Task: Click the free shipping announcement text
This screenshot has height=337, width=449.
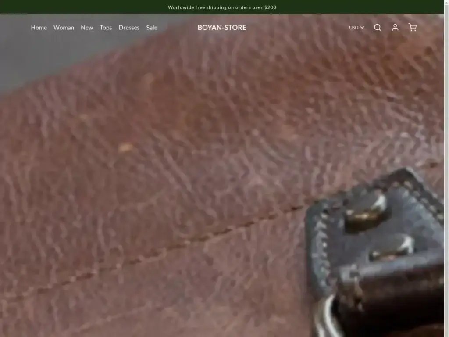Action: point(222,7)
